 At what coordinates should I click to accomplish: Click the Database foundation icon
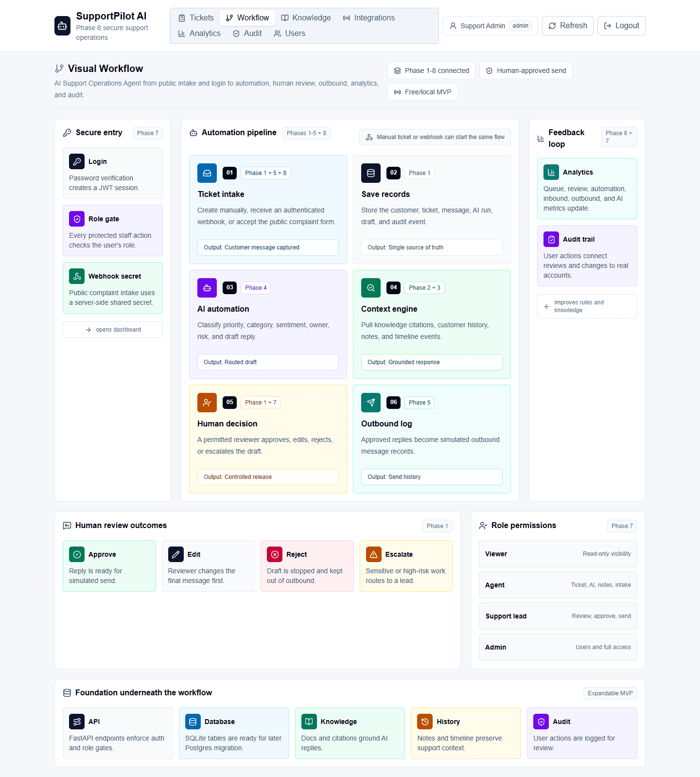[x=193, y=722]
